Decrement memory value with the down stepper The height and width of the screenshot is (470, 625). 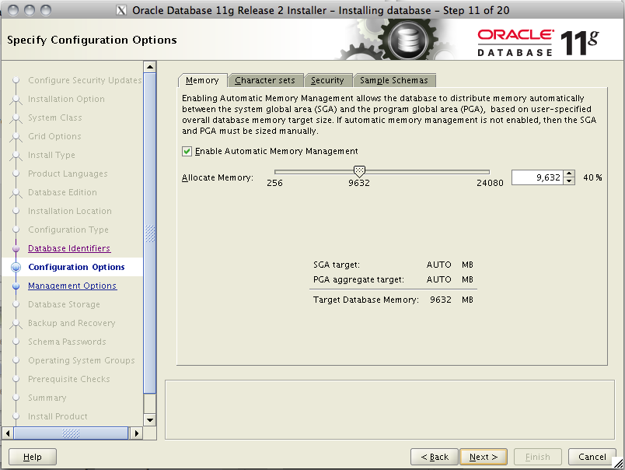click(567, 181)
